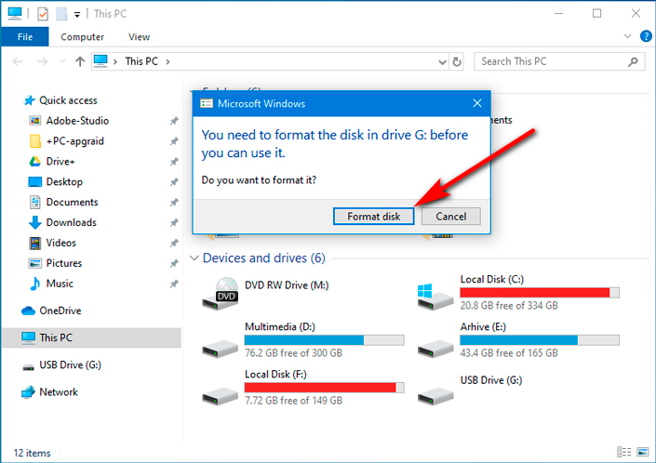Open the File menu

25,37
